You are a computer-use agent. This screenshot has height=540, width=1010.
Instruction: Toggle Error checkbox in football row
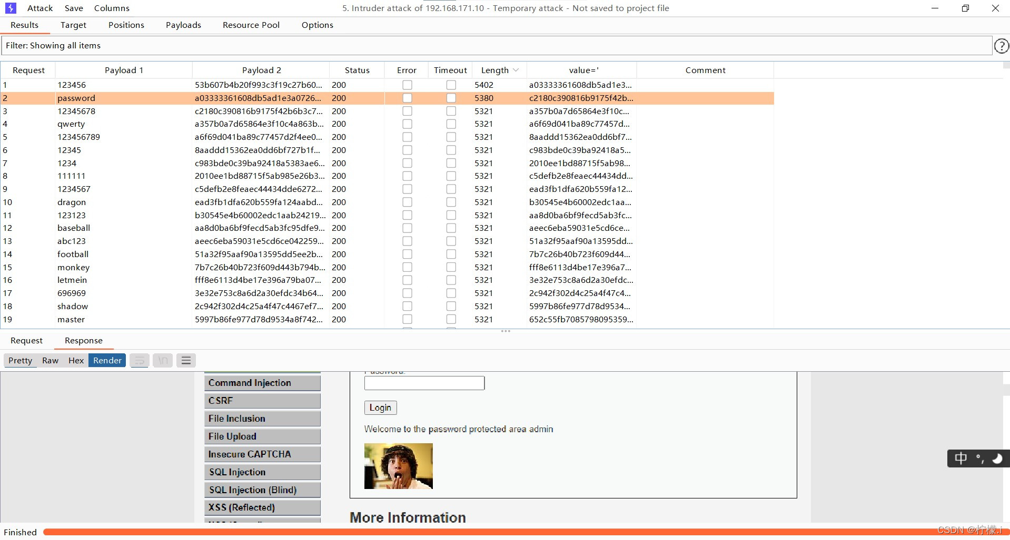(407, 254)
